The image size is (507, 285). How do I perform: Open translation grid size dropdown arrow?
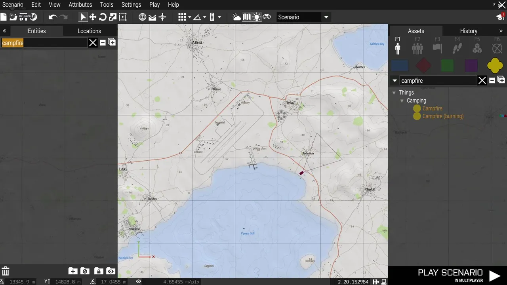pyautogui.click(x=190, y=17)
